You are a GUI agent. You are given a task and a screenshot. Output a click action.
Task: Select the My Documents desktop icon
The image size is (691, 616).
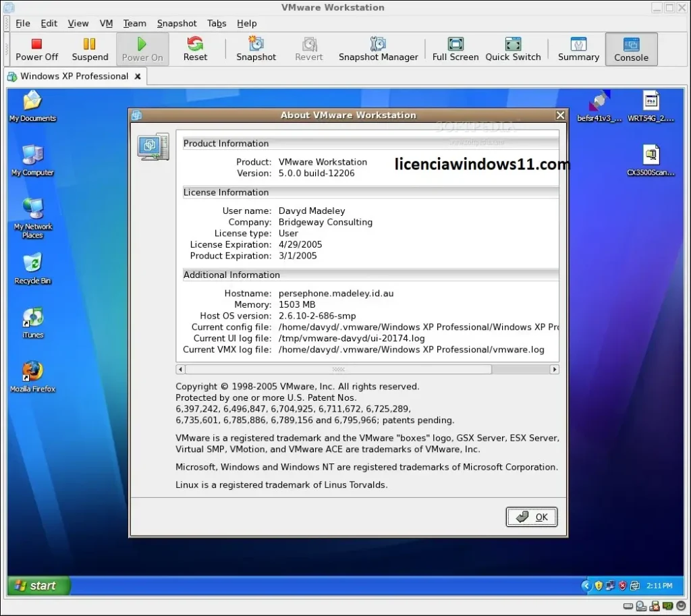coord(32,106)
